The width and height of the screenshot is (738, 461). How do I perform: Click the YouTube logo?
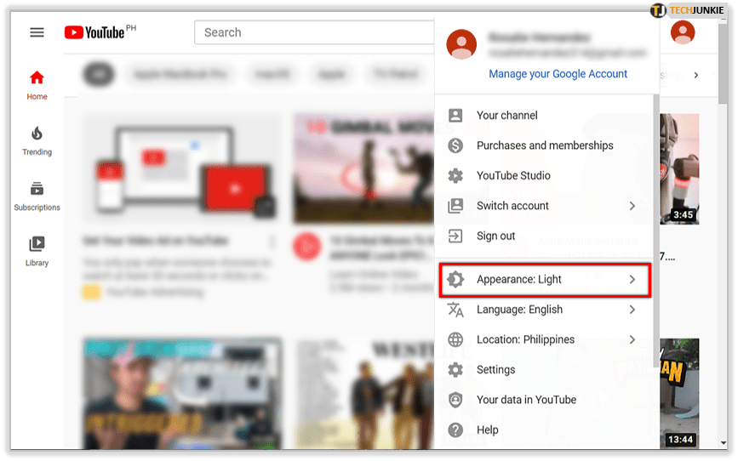tap(94, 32)
